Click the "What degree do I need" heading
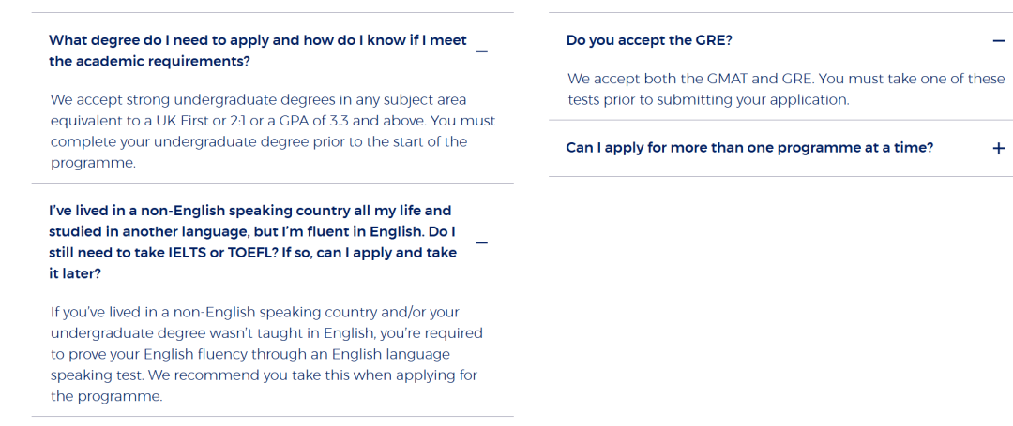Viewport: 1013px width, 426px height. point(257,40)
